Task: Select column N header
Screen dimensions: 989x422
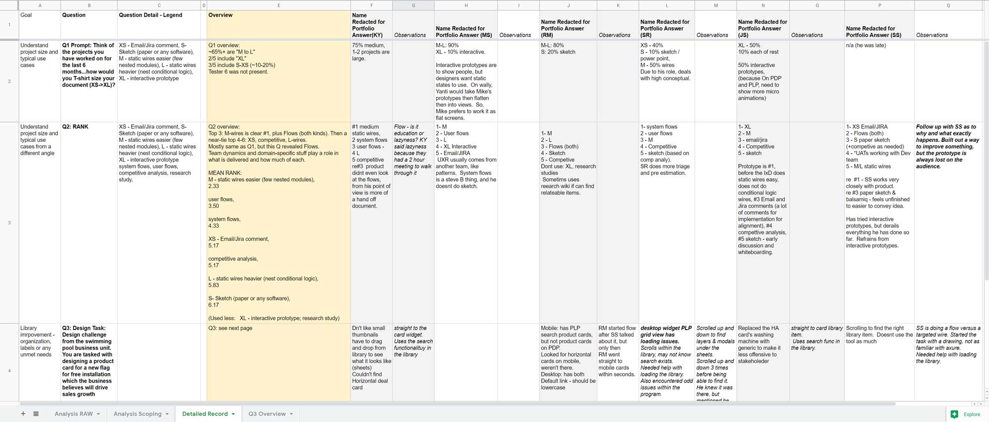Action: tap(763, 5)
